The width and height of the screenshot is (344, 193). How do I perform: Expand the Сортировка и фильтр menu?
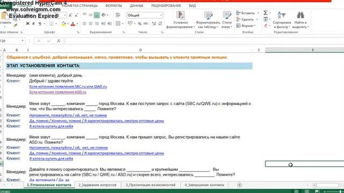click(x=282, y=20)
